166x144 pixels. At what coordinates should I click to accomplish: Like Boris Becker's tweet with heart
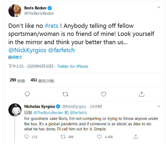(104, 94)
